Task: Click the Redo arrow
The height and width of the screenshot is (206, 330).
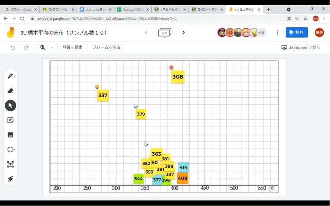Action: tap(26, 47)
